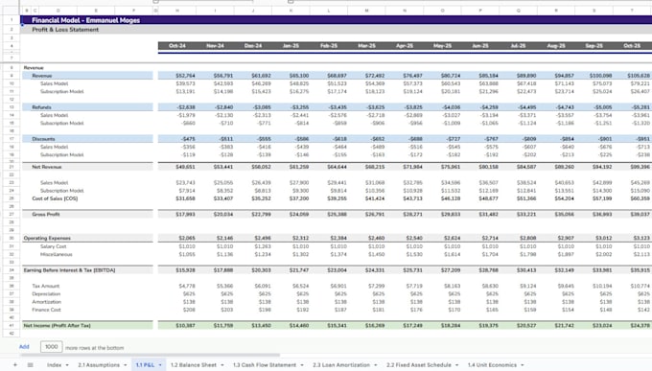Click the -$475 Oct-24 discounts cell
The height and width of the screenshot is (371, 652).
177,139
